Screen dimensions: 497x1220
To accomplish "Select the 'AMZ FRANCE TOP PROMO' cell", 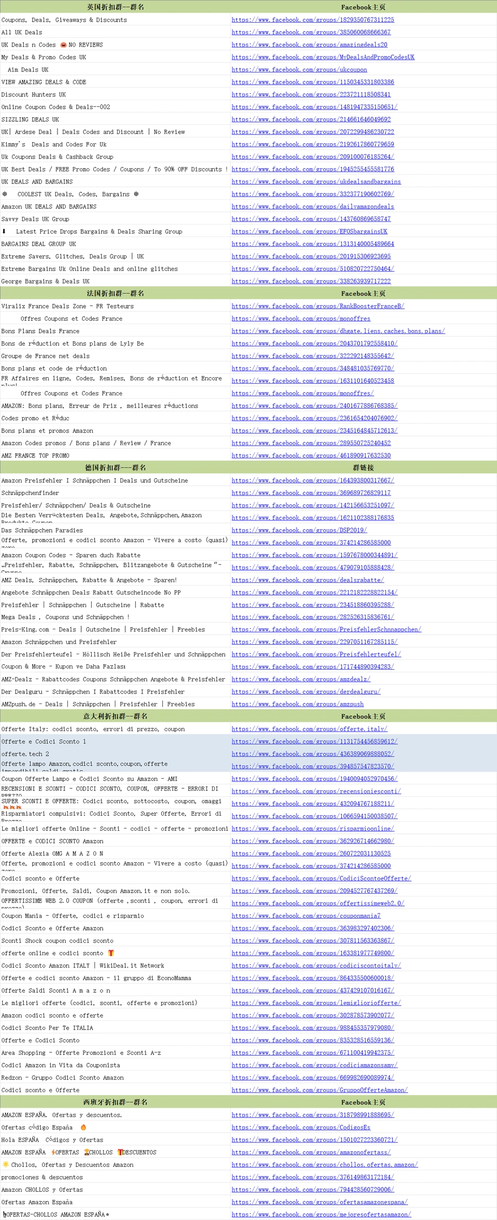I will pyautogui.click(x=115, y=455).
